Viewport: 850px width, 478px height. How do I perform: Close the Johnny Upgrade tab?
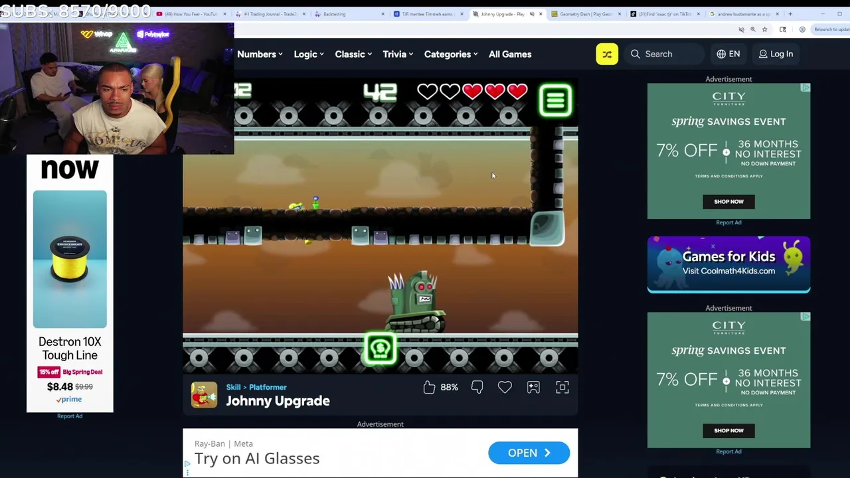point(541,14)
